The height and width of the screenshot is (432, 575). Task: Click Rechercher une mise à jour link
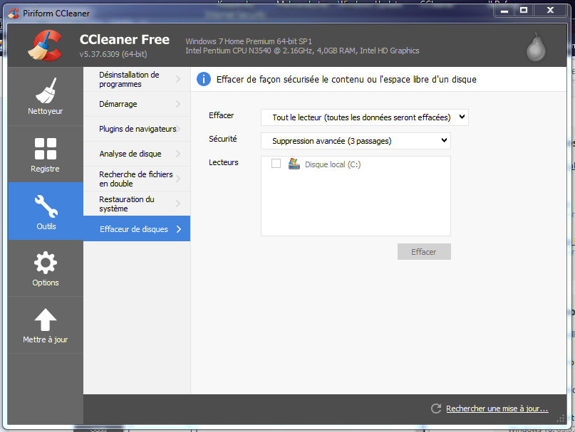[497, 409]
